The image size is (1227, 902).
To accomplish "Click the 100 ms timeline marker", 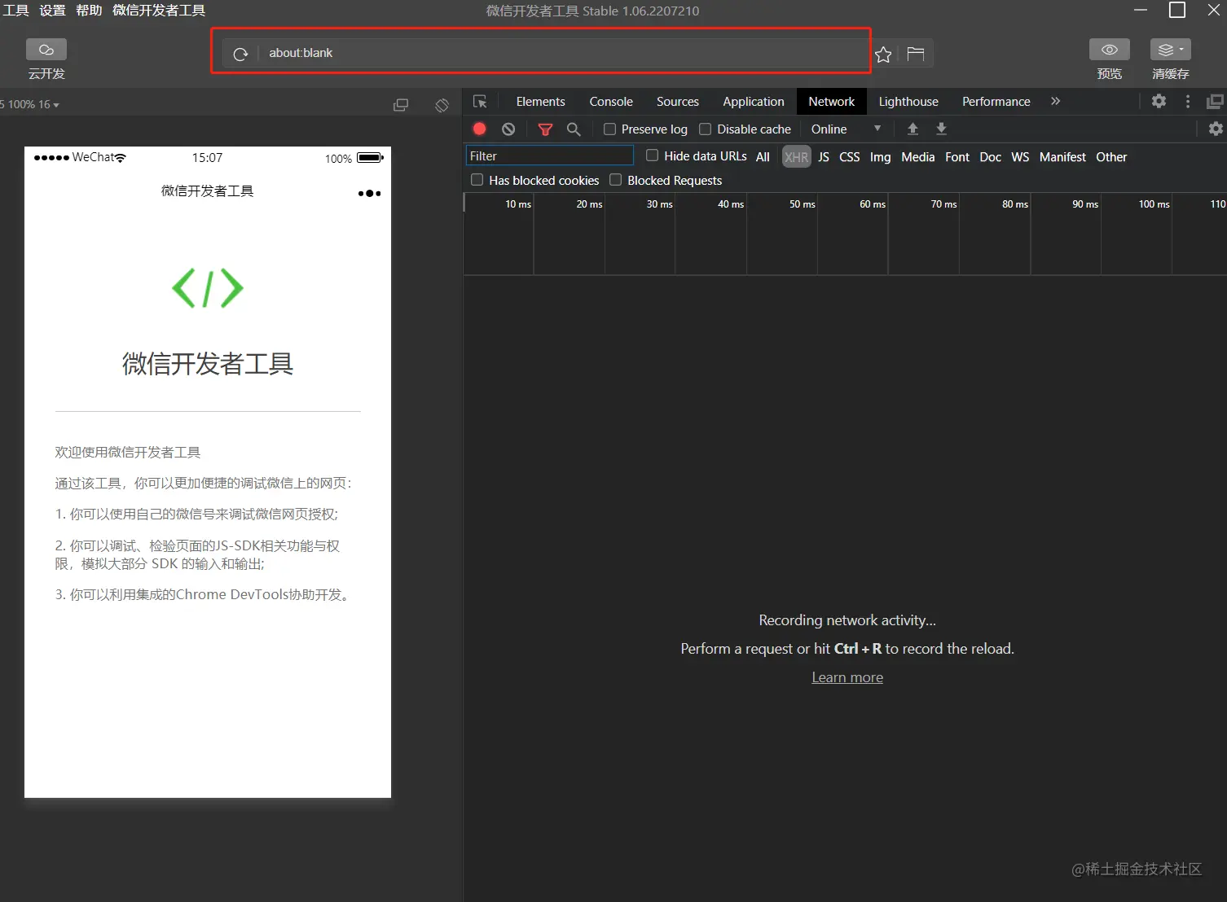I will (x=1154, y=204).
